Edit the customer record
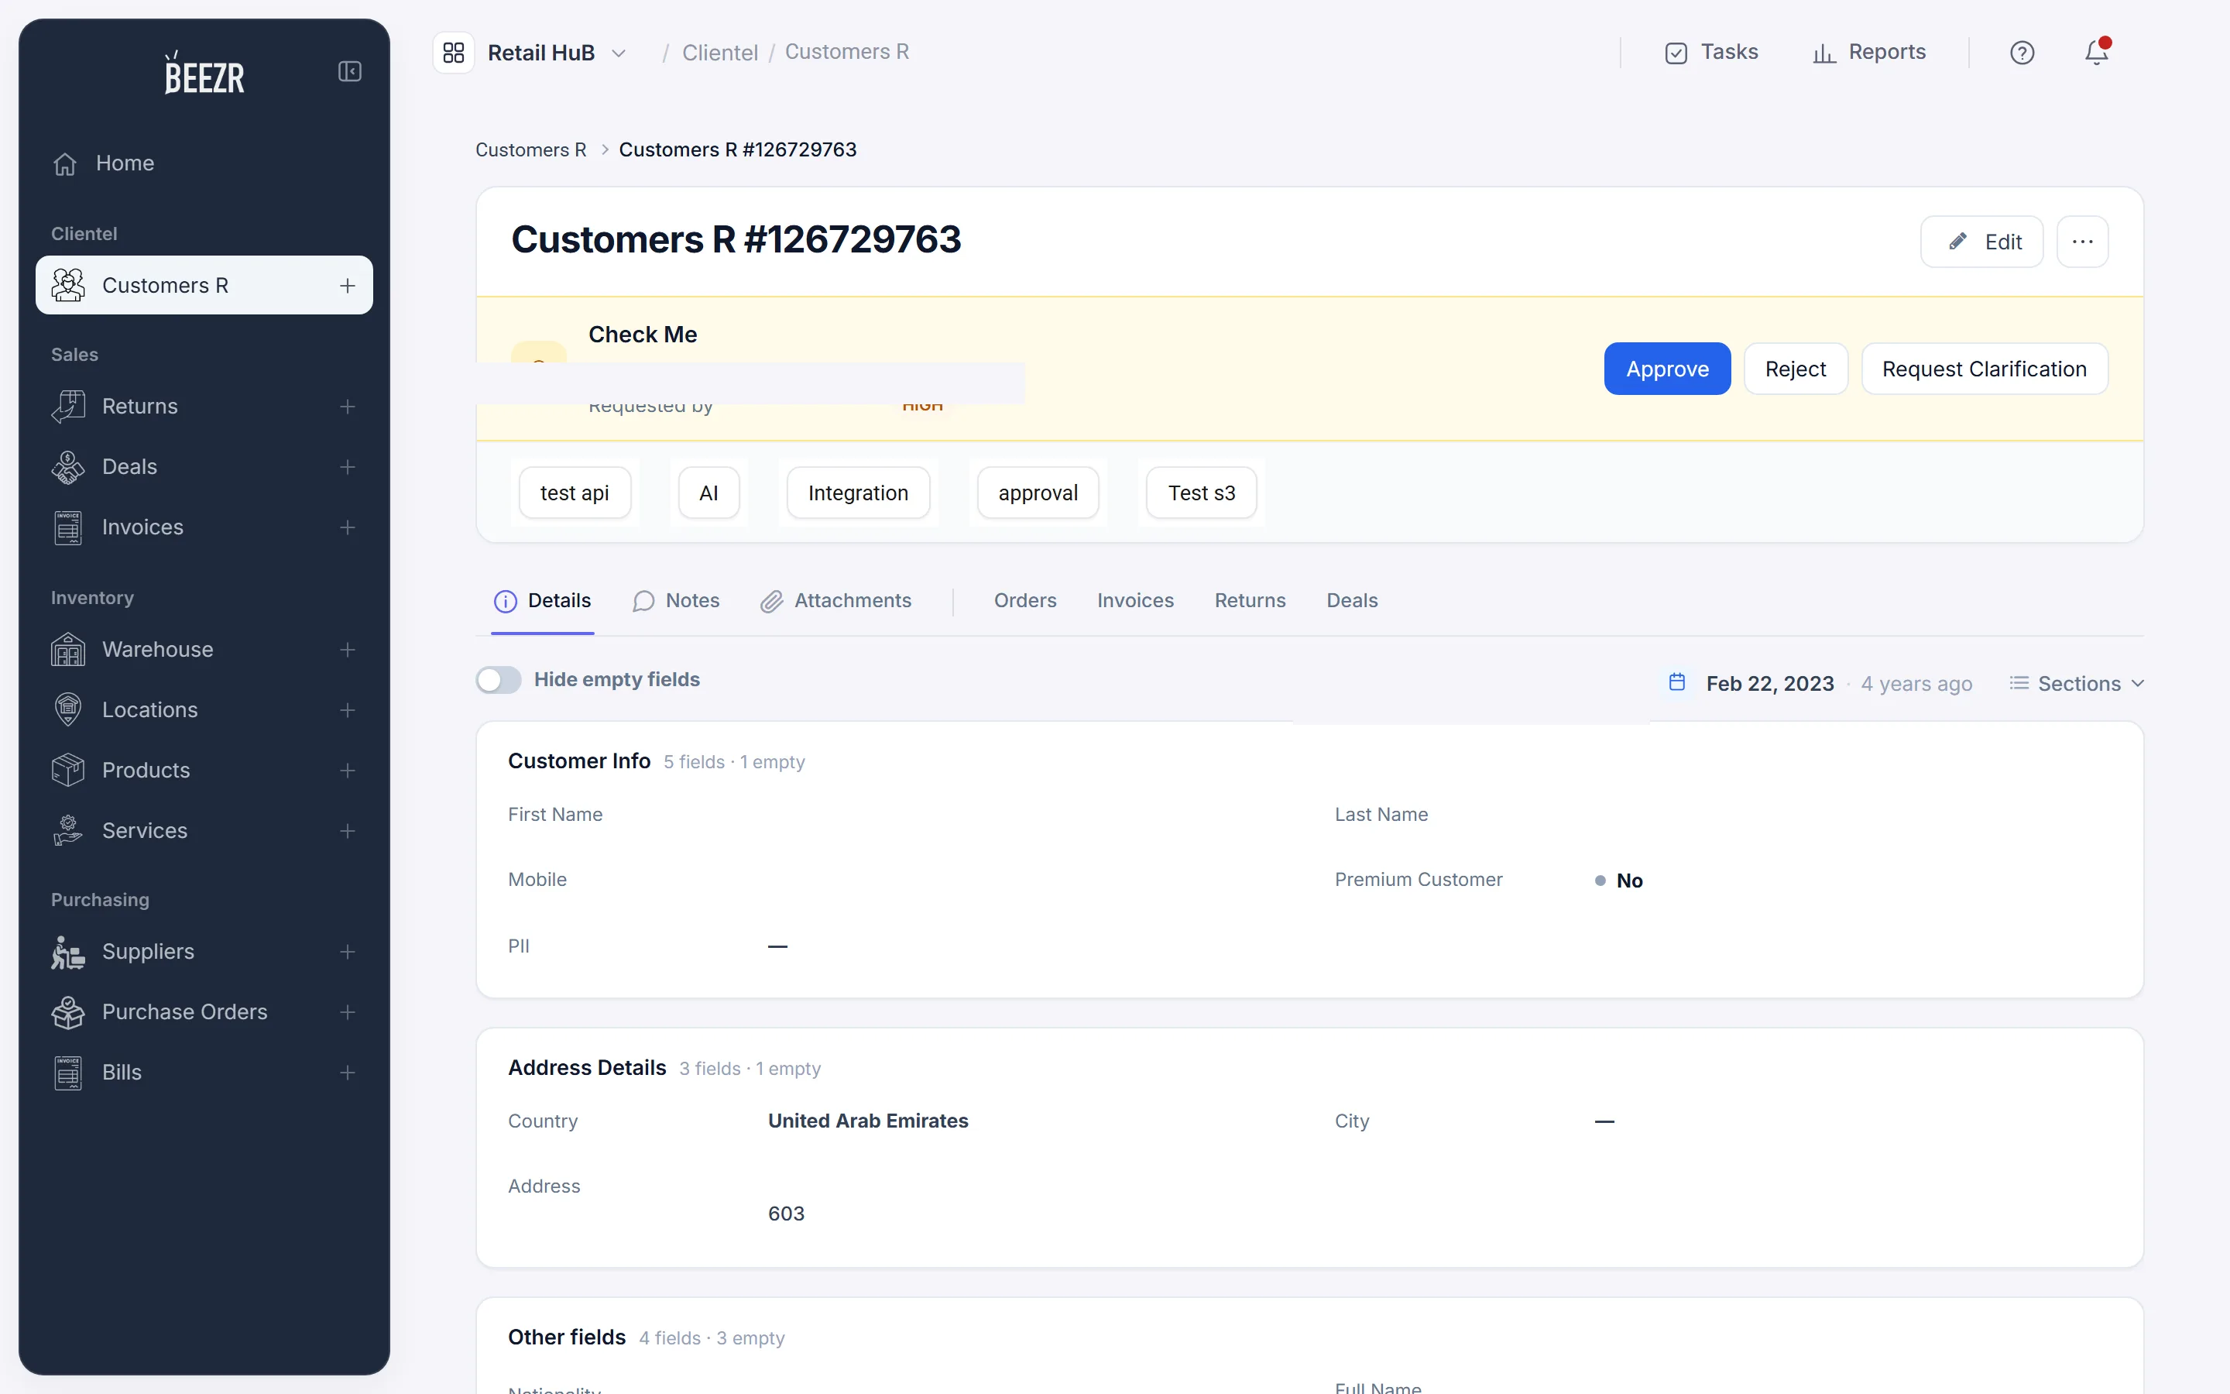 (x=1981, y=242)
